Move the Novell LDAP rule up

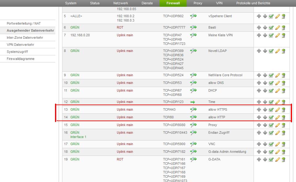[x=259, y=51]
